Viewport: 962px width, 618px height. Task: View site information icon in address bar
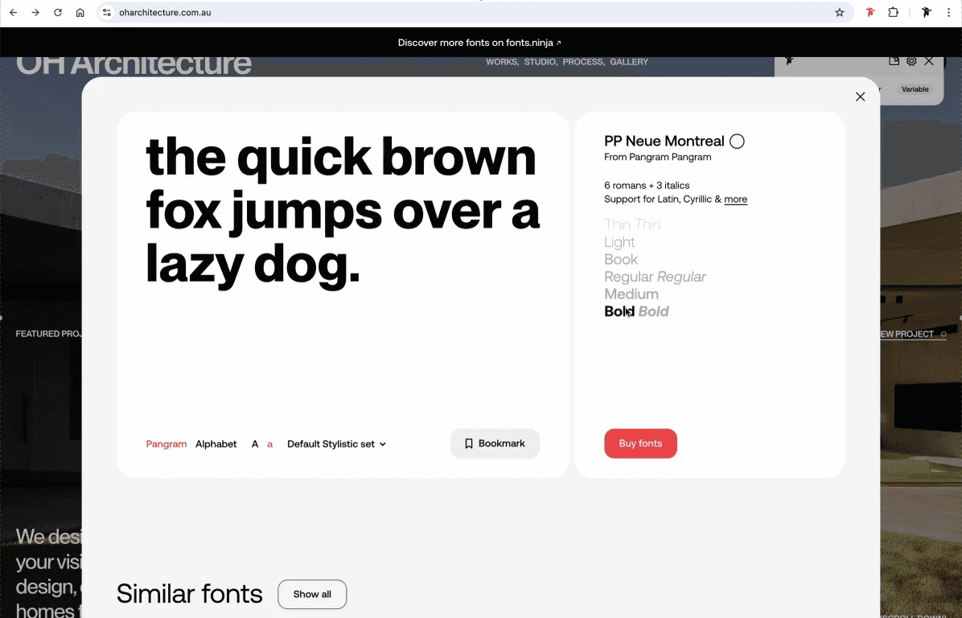point(107,12)
